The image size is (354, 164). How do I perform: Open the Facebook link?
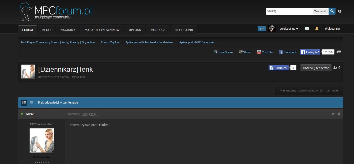click(x=288, y=52)
